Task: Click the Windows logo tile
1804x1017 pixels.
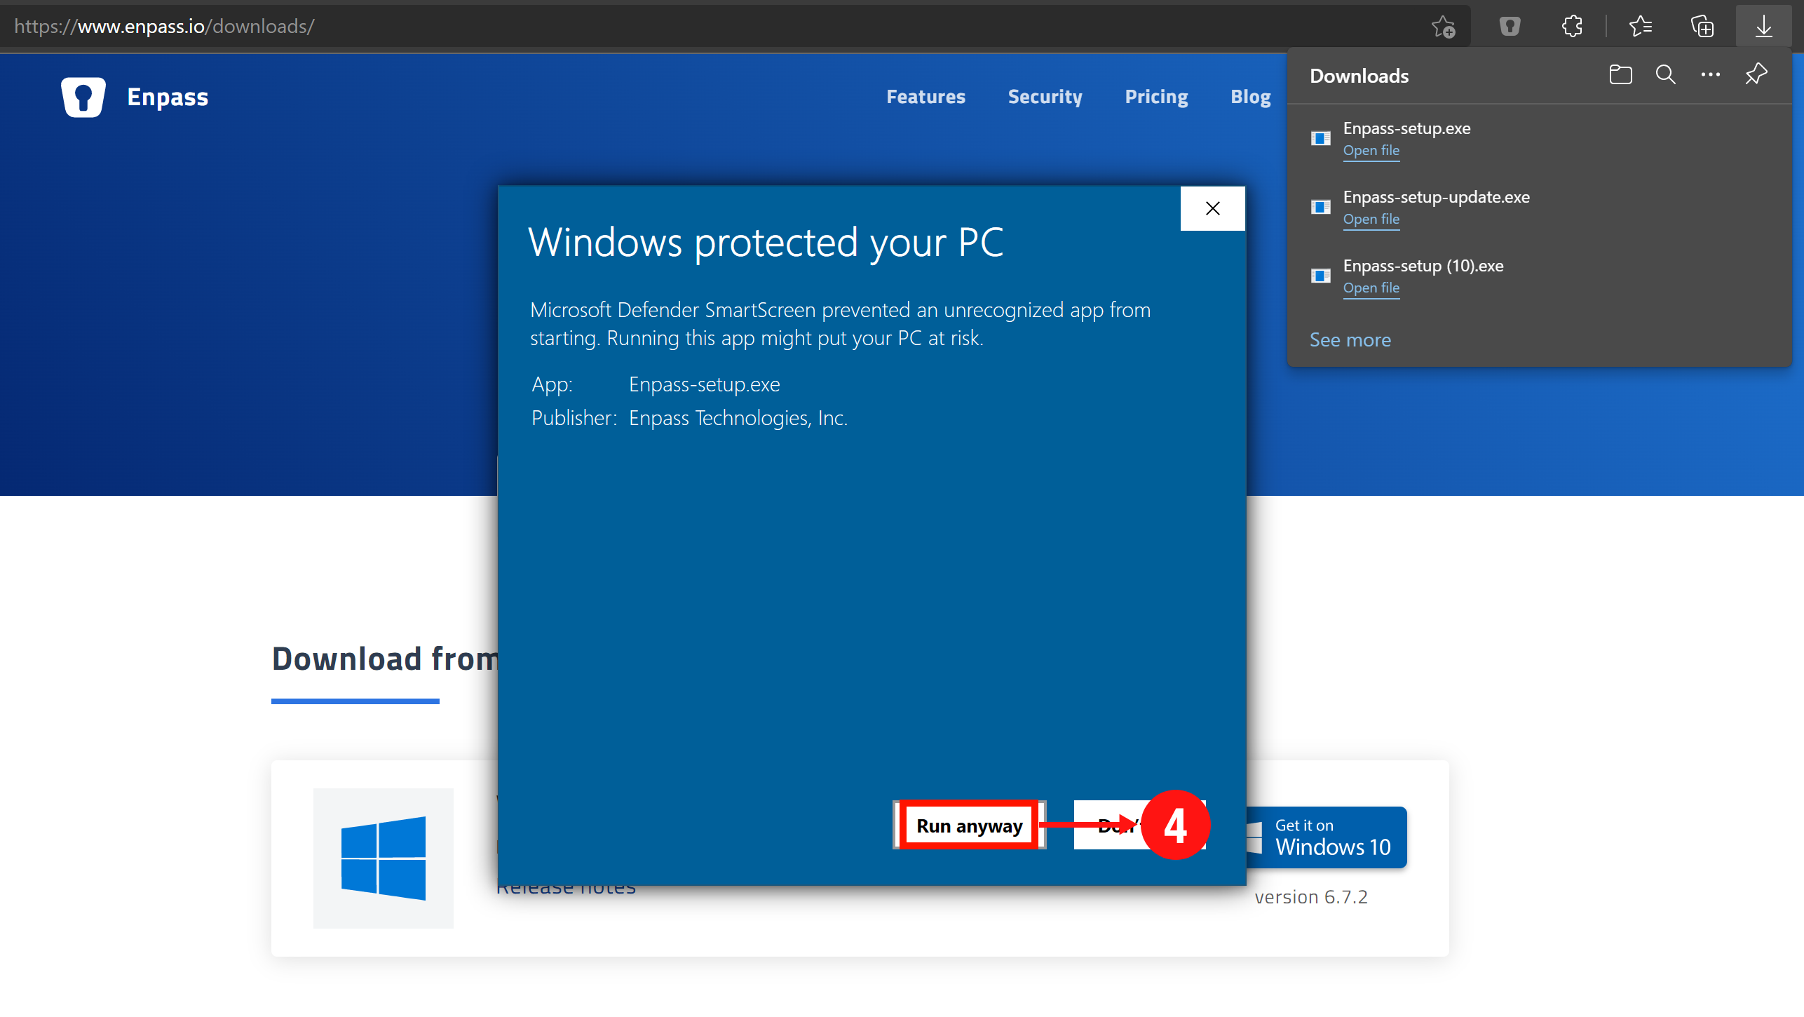Action: pyautogui.click(x=383, y=858)
